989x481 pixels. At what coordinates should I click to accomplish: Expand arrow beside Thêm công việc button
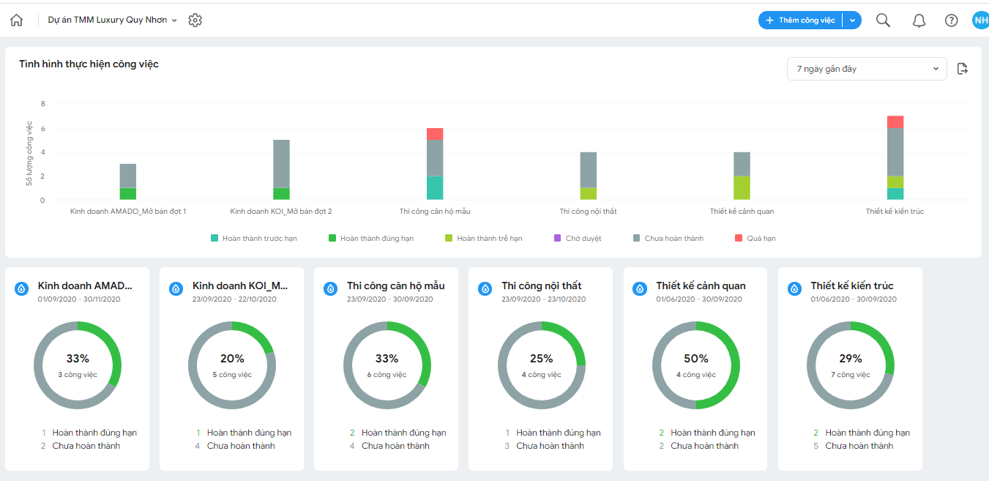coord(852,20)
